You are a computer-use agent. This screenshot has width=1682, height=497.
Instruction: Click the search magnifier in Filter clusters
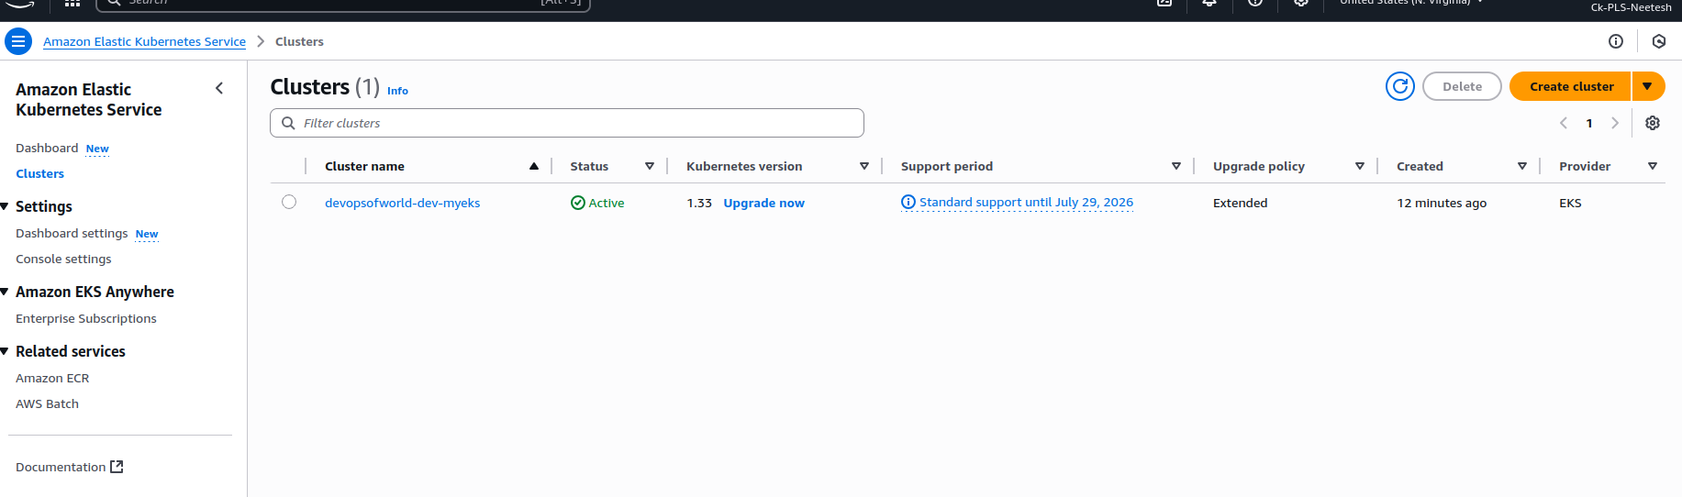tap(288, 123)
